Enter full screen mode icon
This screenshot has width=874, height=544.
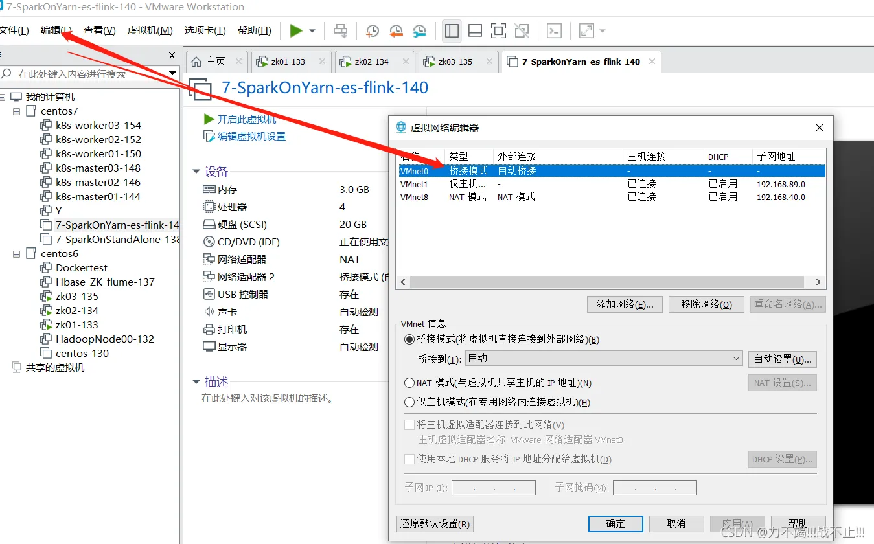498,30
